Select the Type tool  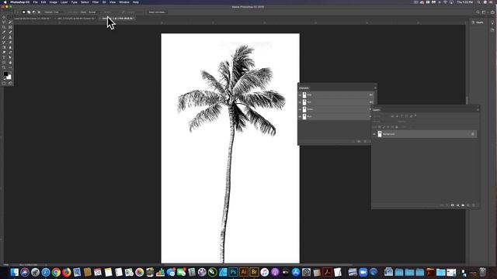4,57
